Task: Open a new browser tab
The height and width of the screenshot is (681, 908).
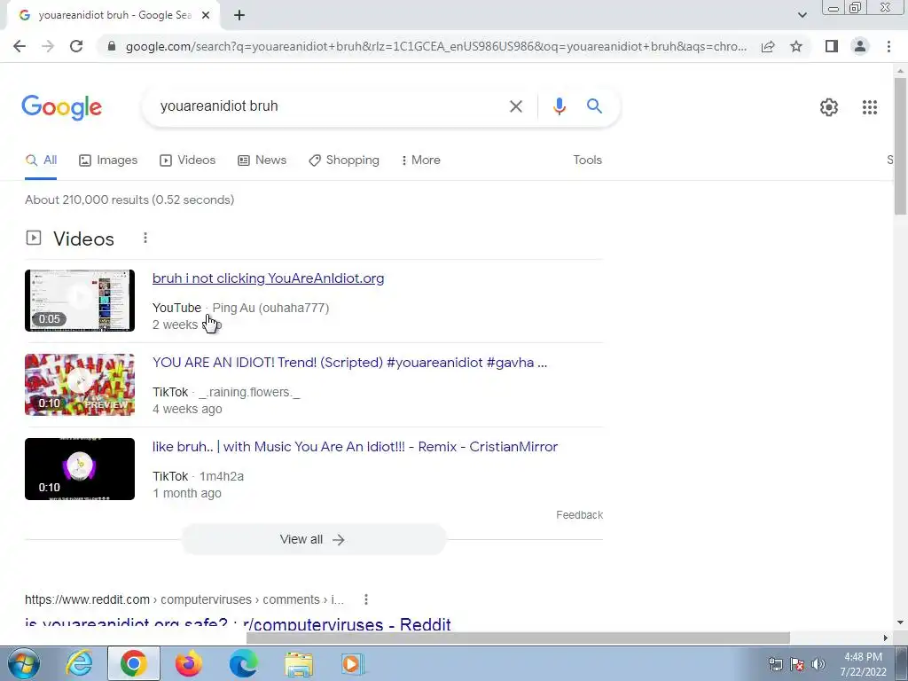Action: (239, 15)
